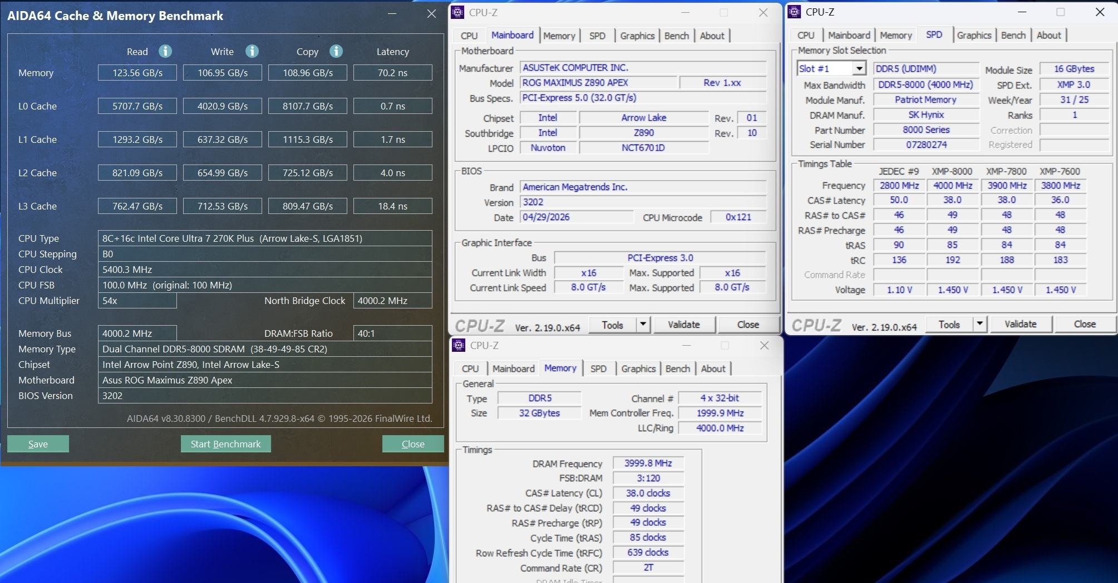Select Graphics tab in CPU-Z SPD window
Screen dimensions: 1118x583
[974, 35]
